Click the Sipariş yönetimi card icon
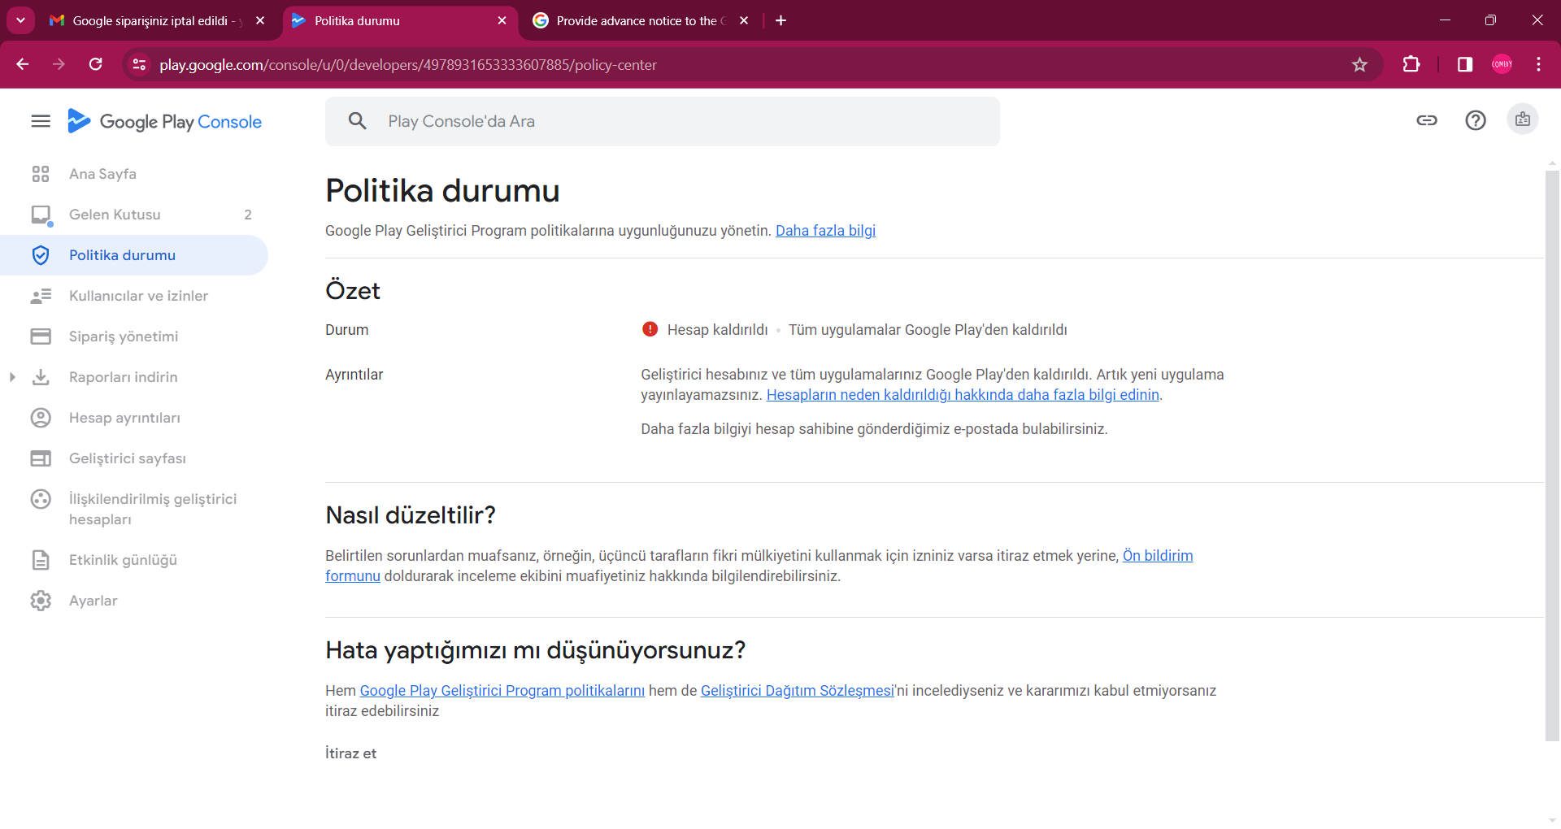 click(41, 336)
